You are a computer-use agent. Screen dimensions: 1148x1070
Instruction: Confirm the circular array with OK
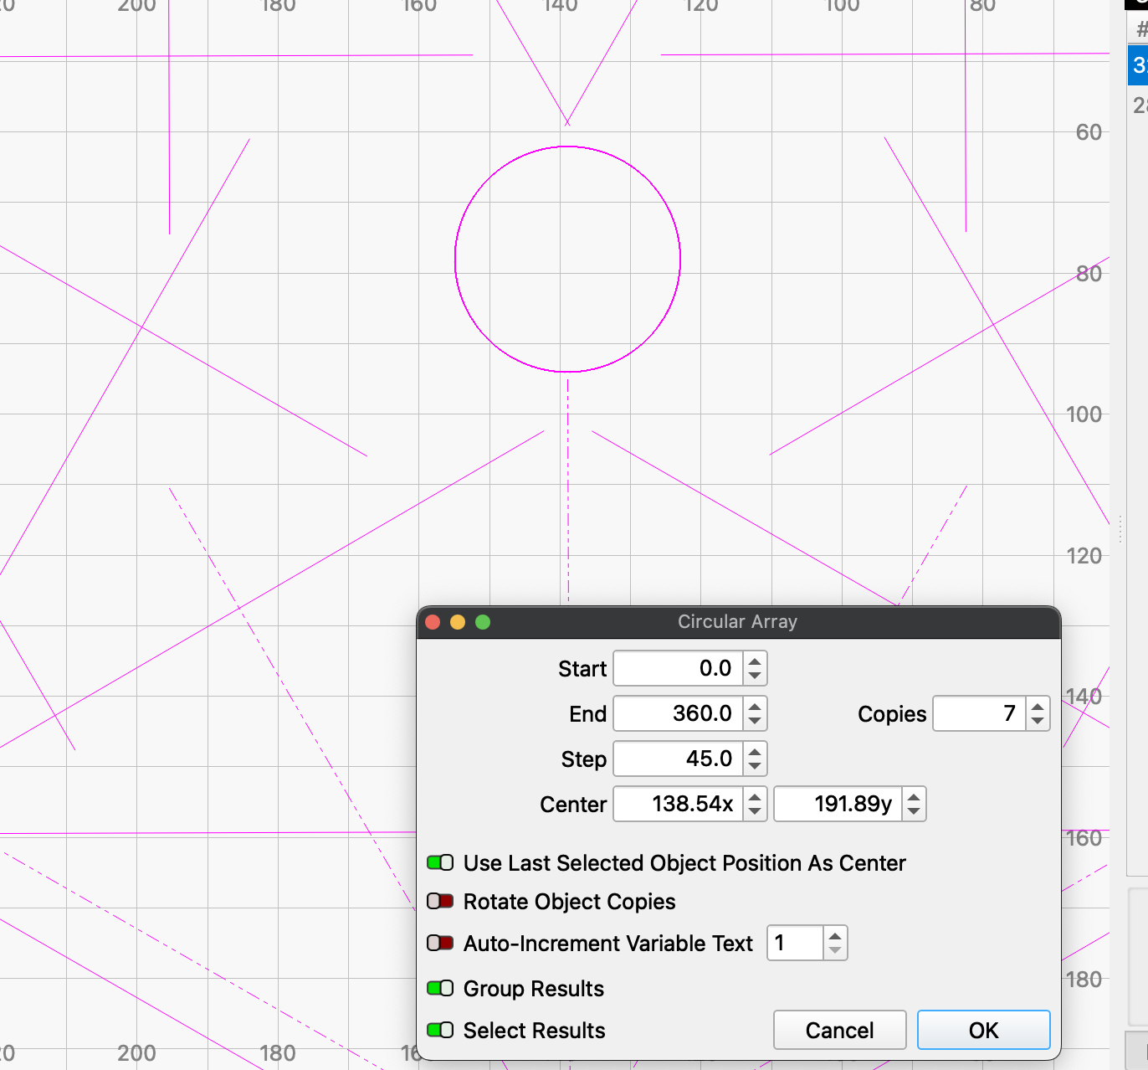tap(983, 1030)
